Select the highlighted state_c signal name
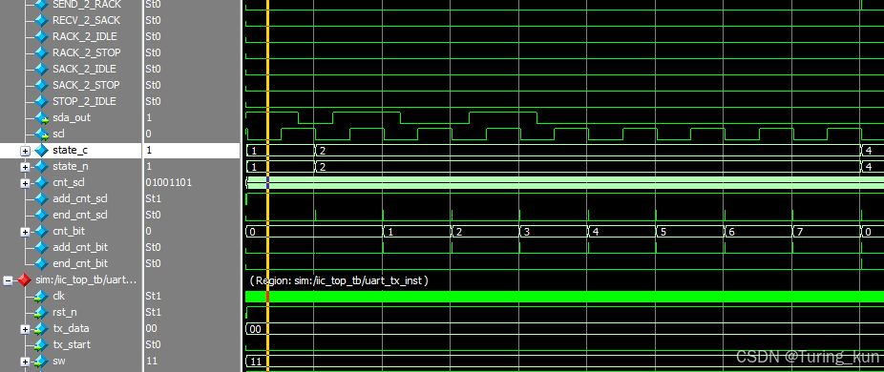The width and height of the screenshot is (884, 372). tap(70, 151)
